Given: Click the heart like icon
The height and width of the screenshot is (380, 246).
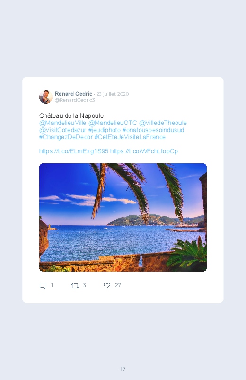Looking at the screenshot, I should (107, 285).
